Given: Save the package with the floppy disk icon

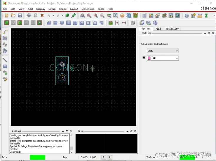Looking at the screenshot, I should tap(20, 15).
